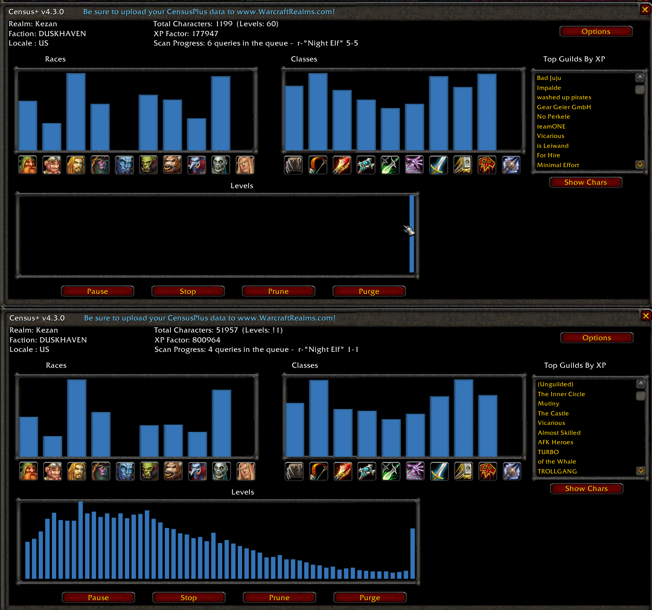Image resolution: width=652 pixels, height=610 pixels.
Task: Click the scroll-down arrow beside TROLLGANG
Action: [641, 471]
